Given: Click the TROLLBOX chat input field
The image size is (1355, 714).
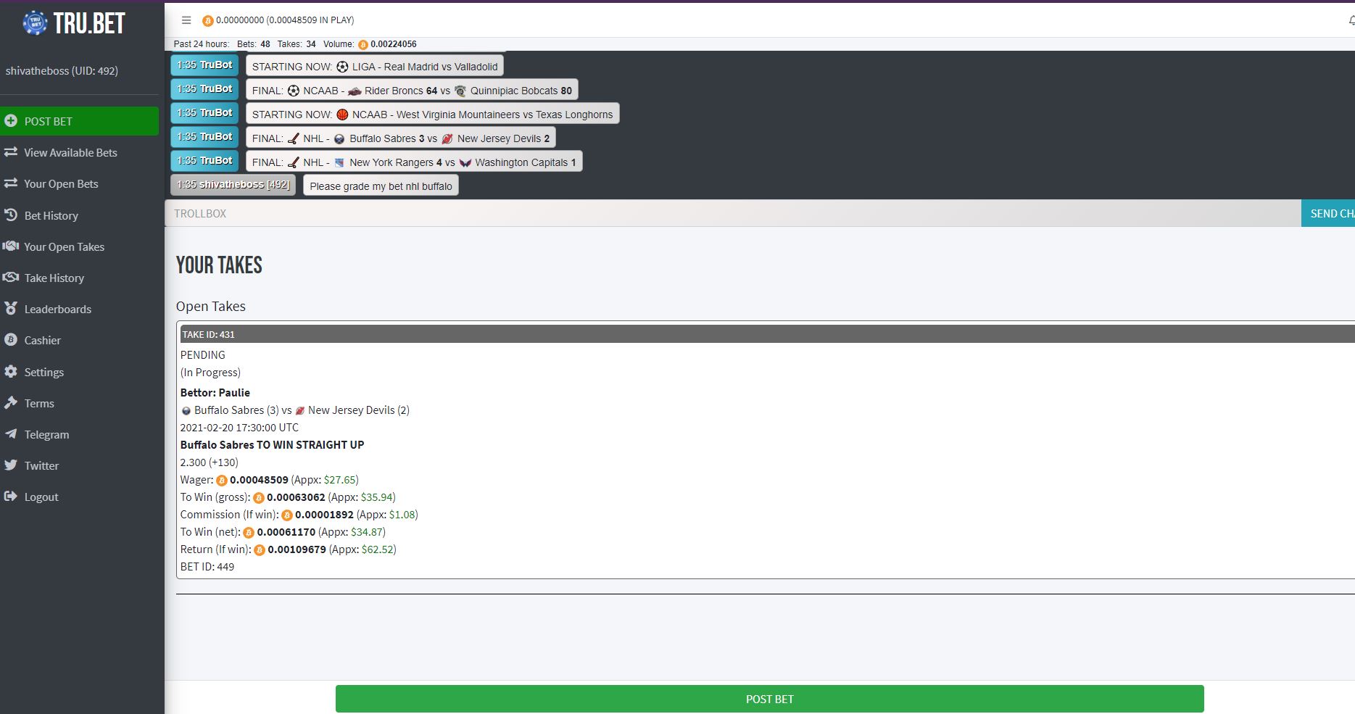Looking at the screenshot, I should (x=733, y=213).
